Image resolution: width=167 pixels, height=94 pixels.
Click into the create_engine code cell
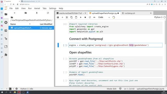click(x=115, y=45)
